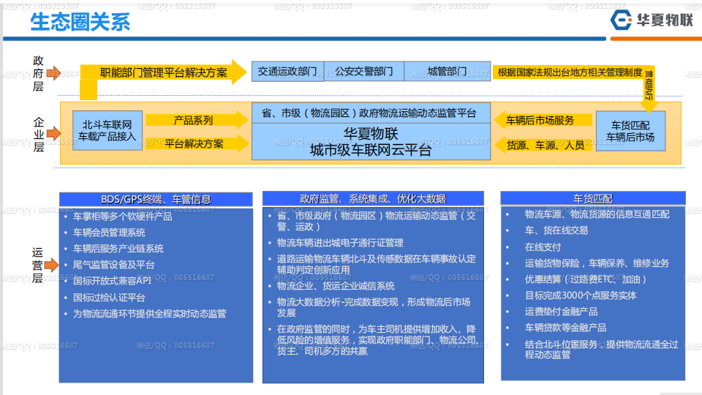The width and height of the screenshot is (702, 395).
Task: Select bullet about 北斗及传感数据 accident判定
Action: 376,264
